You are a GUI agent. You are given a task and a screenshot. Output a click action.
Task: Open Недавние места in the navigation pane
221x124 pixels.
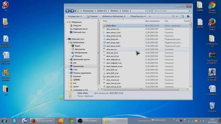point(80,29)
